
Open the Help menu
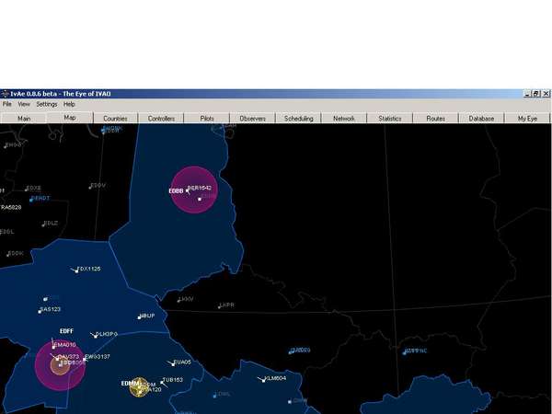[x=69, y=105]
